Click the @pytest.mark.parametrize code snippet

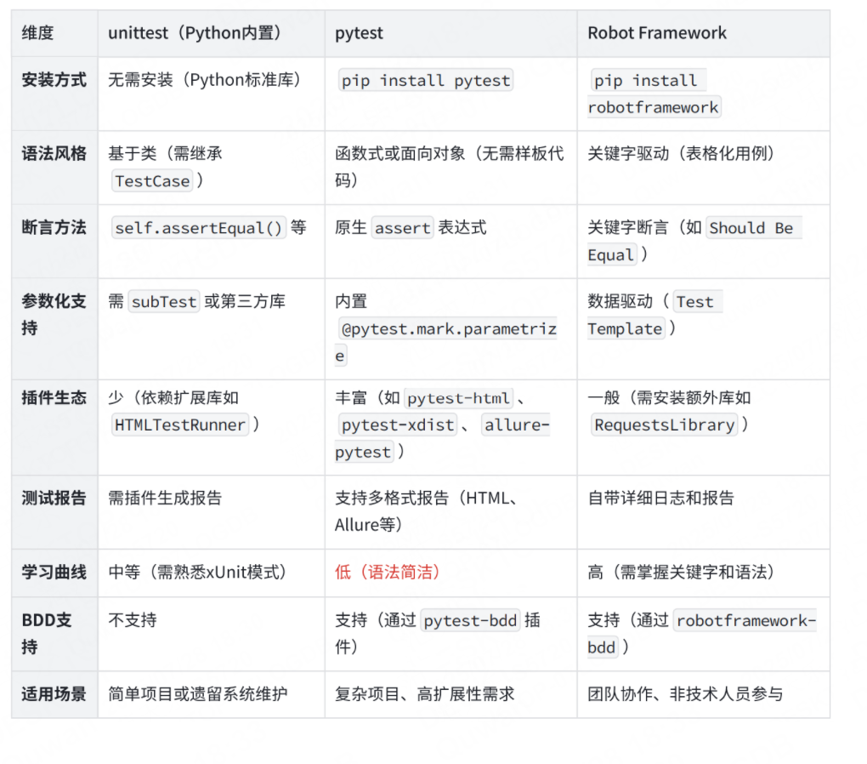coord(447,342)
